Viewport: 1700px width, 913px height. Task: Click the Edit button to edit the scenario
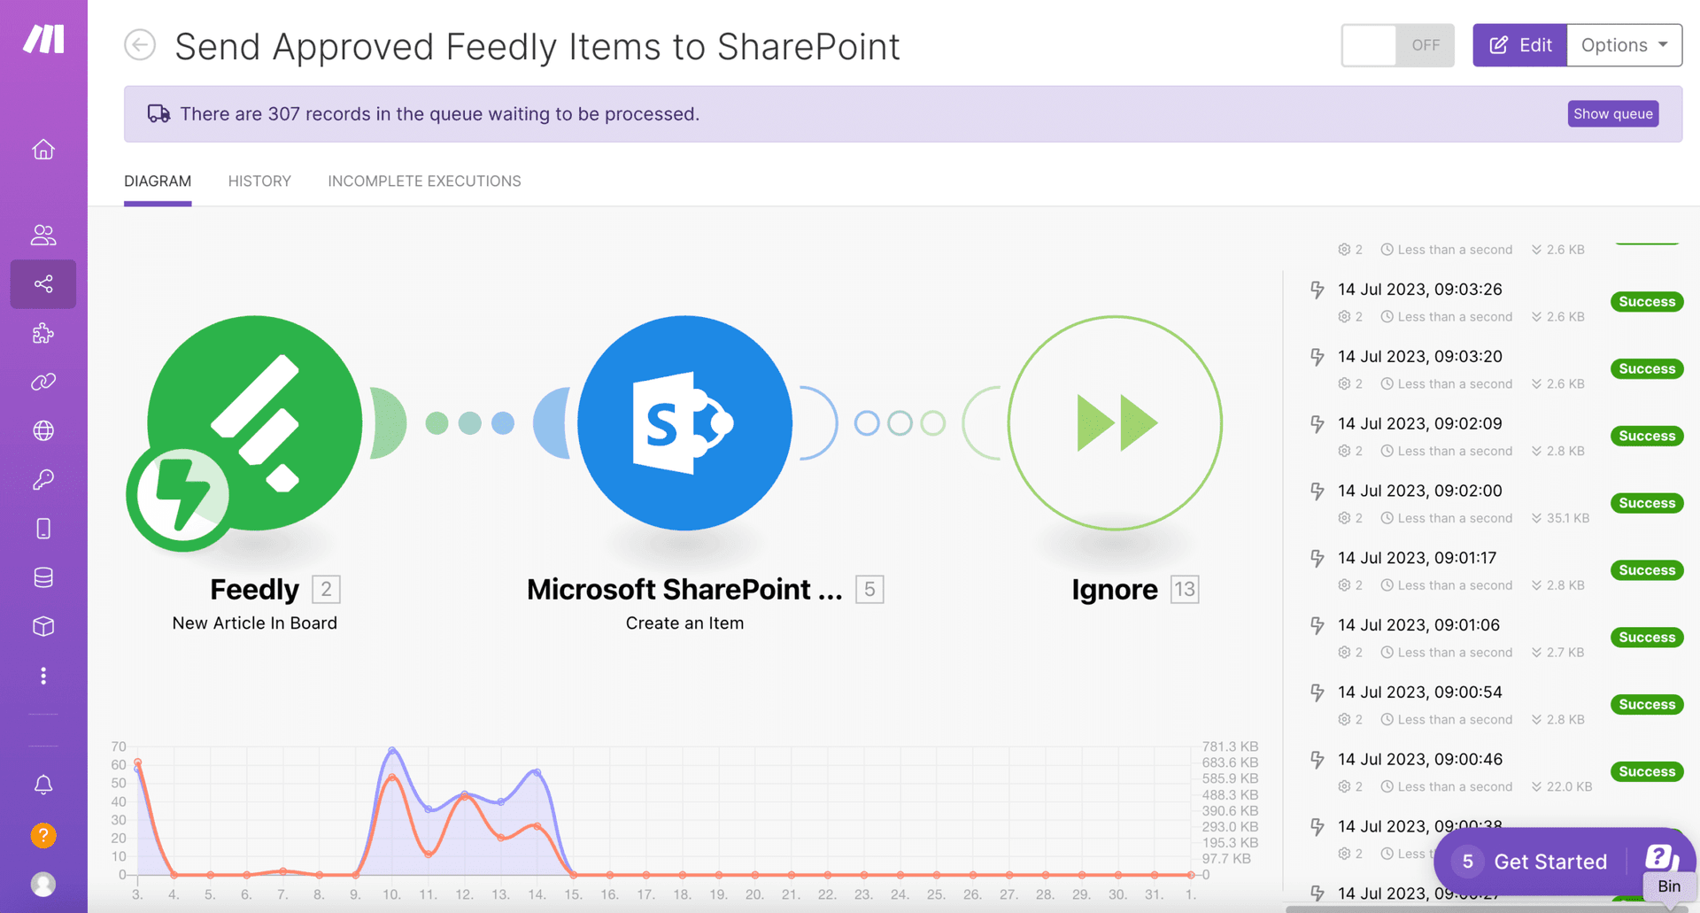click(1519, 45)
